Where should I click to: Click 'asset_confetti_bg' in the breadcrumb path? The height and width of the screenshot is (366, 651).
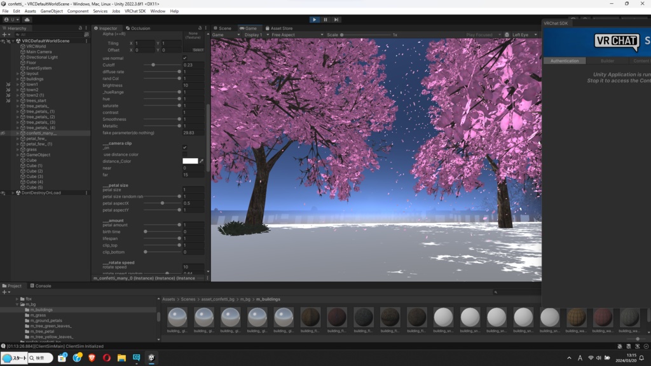pos(217,299)
